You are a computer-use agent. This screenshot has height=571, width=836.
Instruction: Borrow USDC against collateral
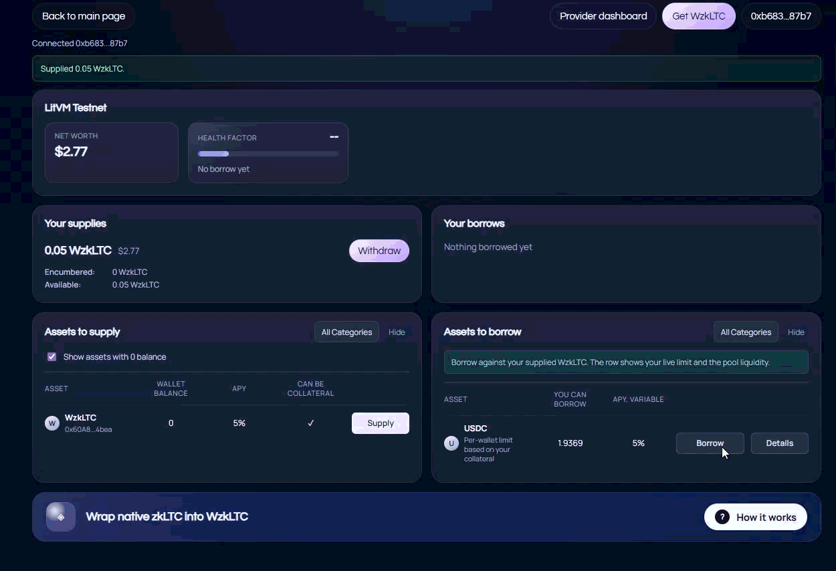(710, 443)
